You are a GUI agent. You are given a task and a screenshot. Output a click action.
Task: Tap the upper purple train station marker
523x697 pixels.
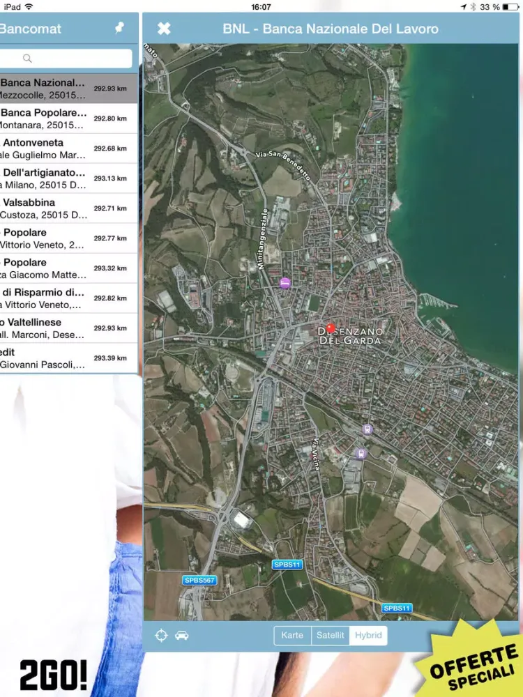(367, 429)
